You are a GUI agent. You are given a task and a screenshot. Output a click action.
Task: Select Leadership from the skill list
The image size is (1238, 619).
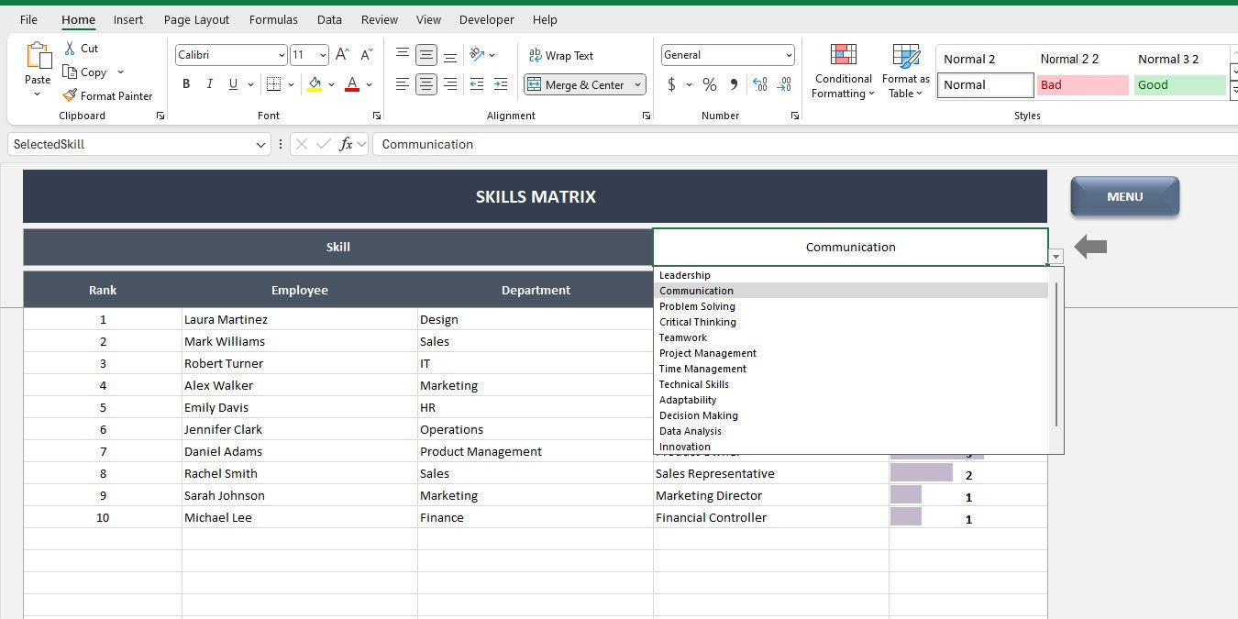pos(851,275)
